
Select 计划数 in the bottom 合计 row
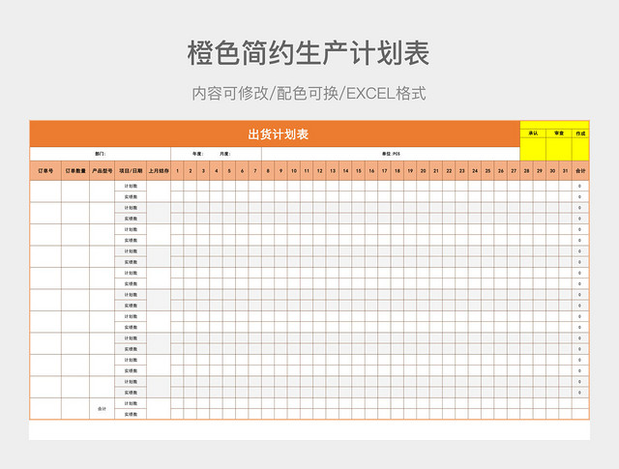pyautogui.click(x=131, y=403)
